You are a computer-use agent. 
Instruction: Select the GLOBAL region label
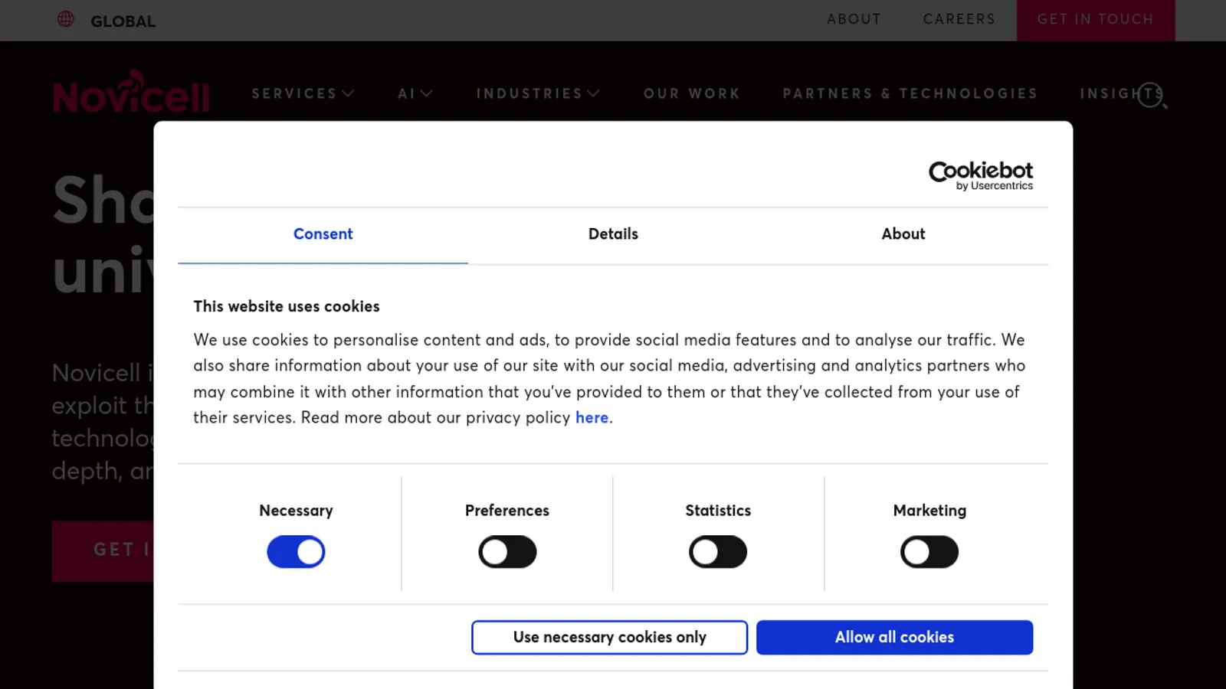click(x=123, y=21)
